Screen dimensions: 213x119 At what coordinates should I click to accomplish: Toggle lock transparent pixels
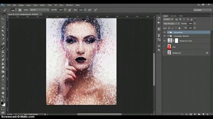tap(169, 28)
